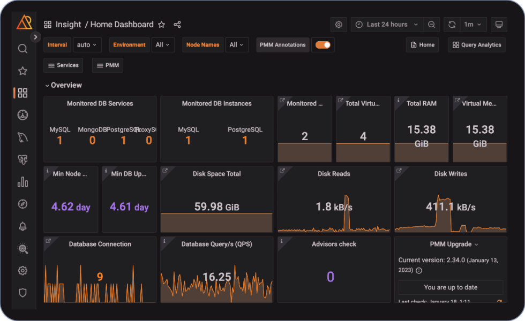Viewport: 525px width, 321px height.
Task: Click the Search icon in the sidebar
Action: pyautogui.click(x=22, y=49)
